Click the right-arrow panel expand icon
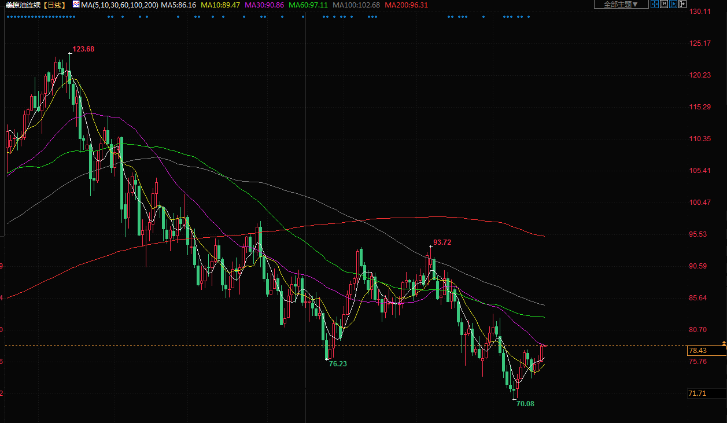 click(x=684, y=5)
